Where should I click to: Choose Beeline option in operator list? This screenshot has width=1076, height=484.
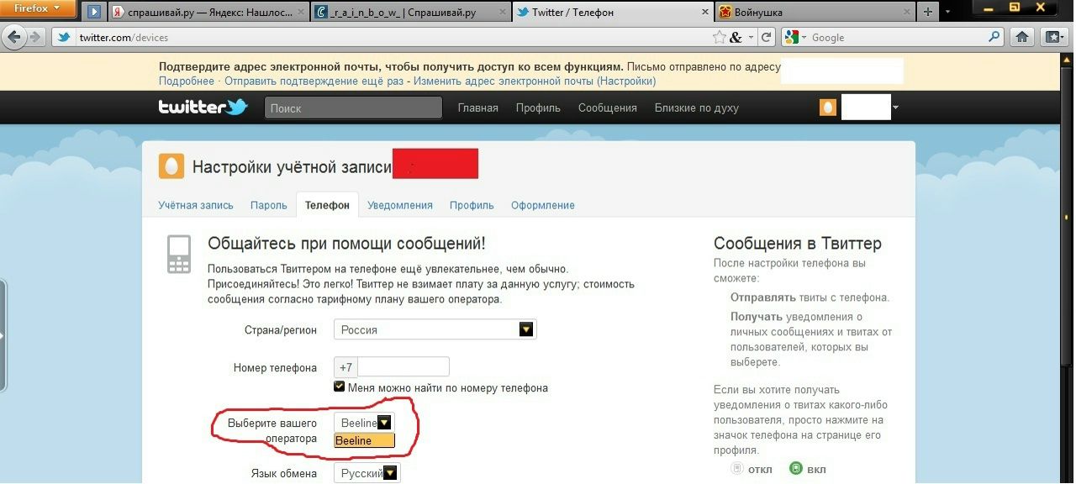click(364, 440)
